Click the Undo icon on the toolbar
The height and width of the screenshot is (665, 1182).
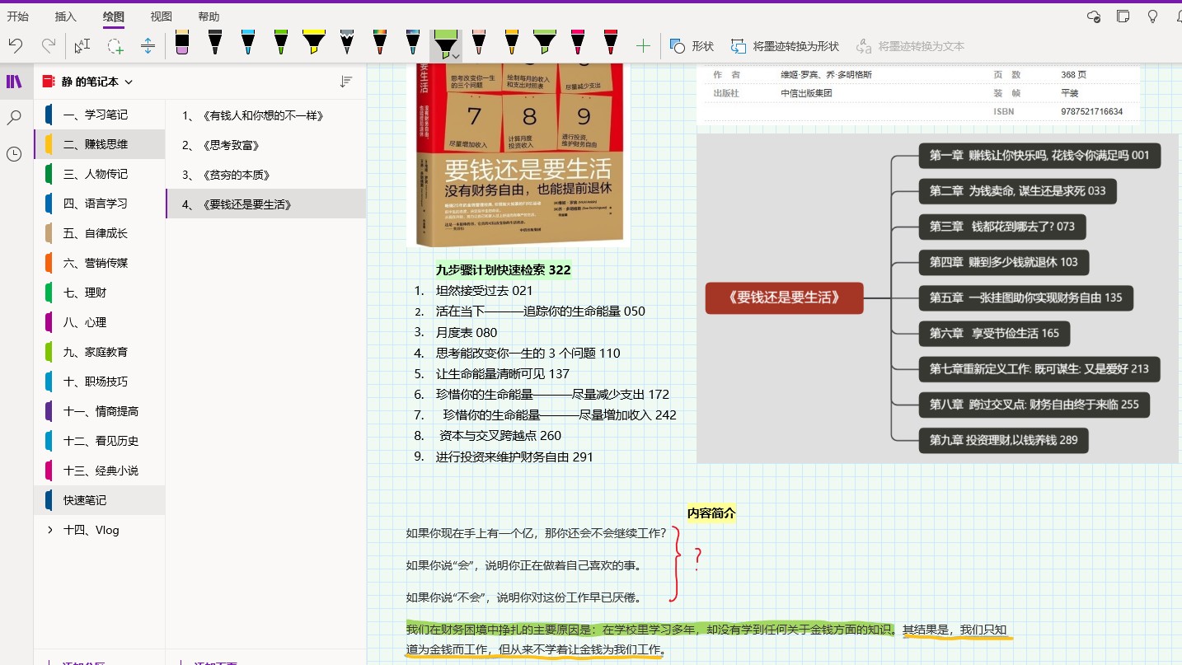click(16, 46)
